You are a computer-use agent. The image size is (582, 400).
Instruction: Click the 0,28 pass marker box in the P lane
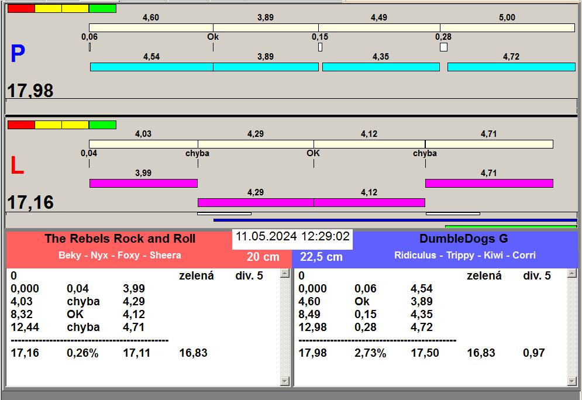coord(443,47)
